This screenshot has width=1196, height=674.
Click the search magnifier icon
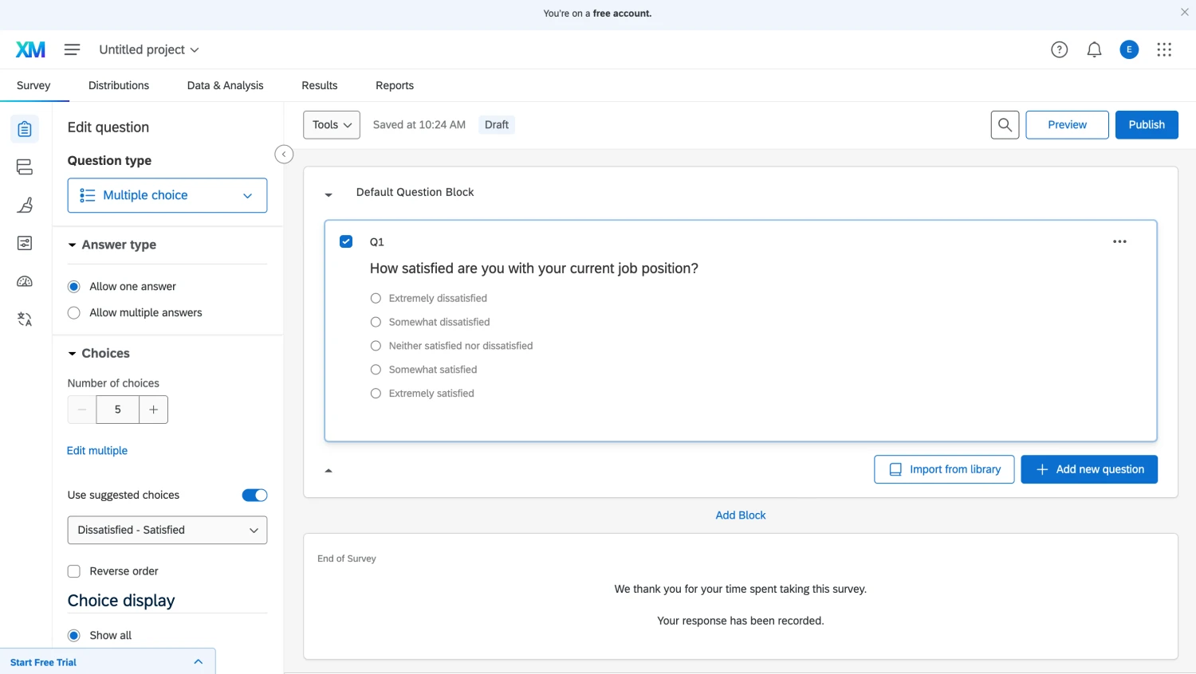pos(1005,125)
